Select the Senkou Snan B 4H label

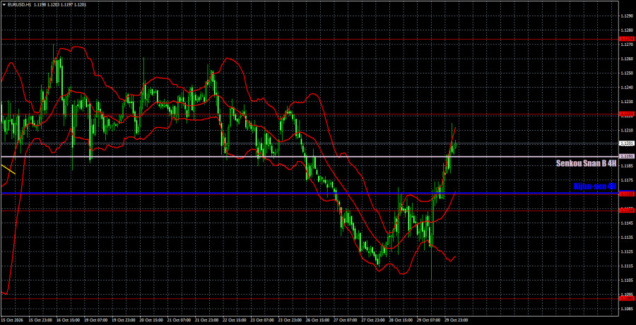click(x=586, y=163)
